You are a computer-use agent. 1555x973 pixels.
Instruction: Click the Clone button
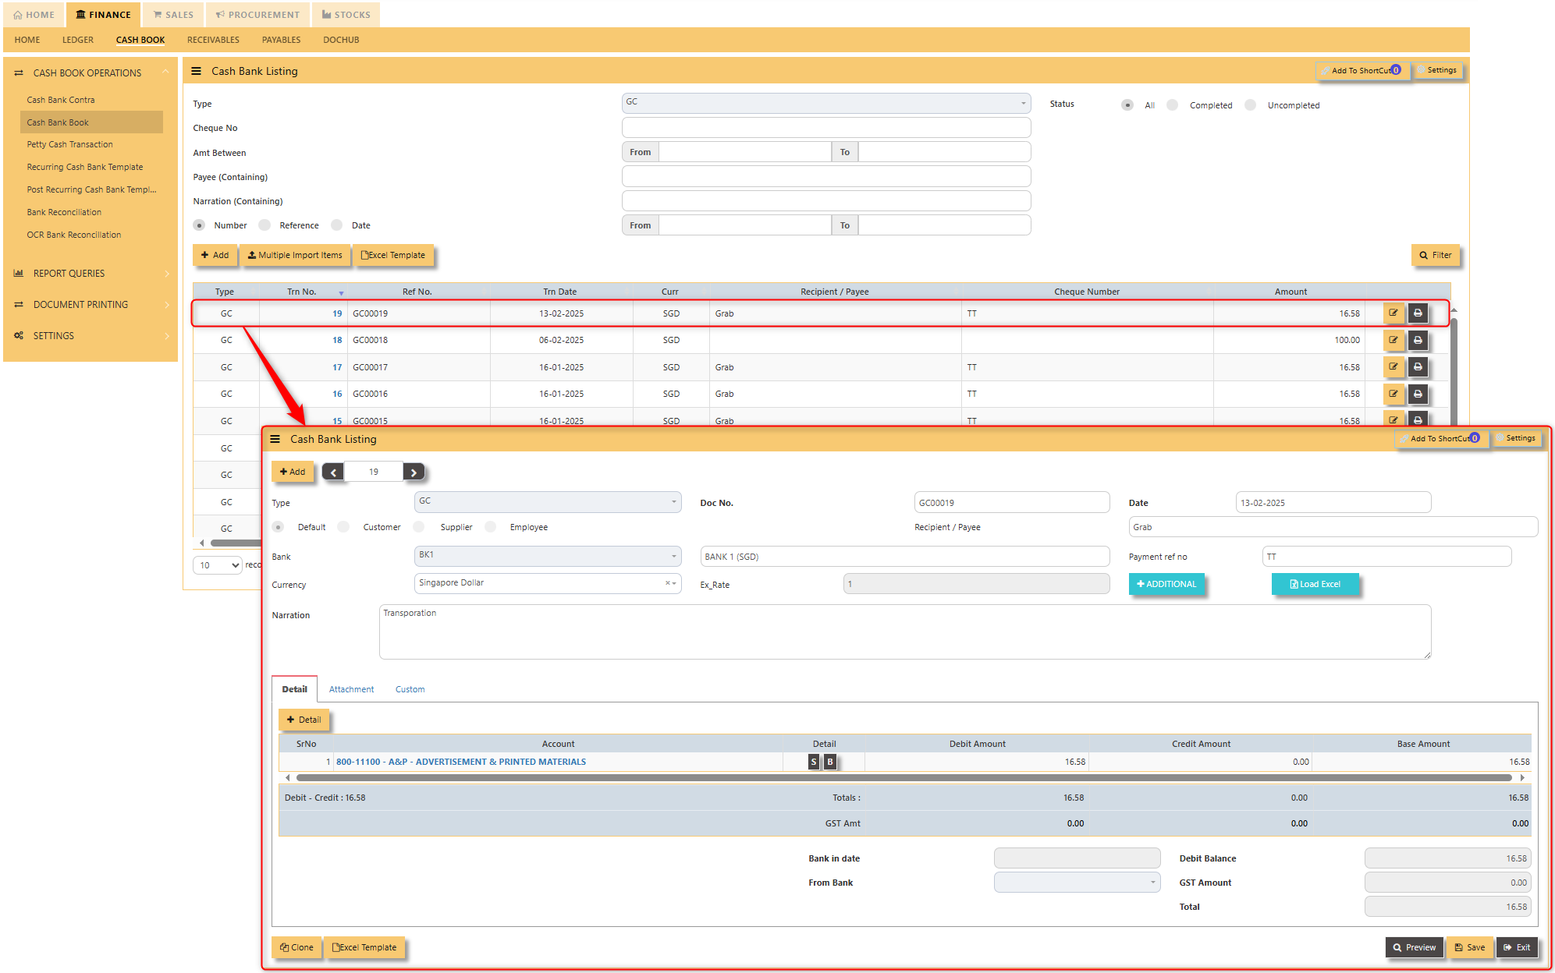tap(296, 947)
